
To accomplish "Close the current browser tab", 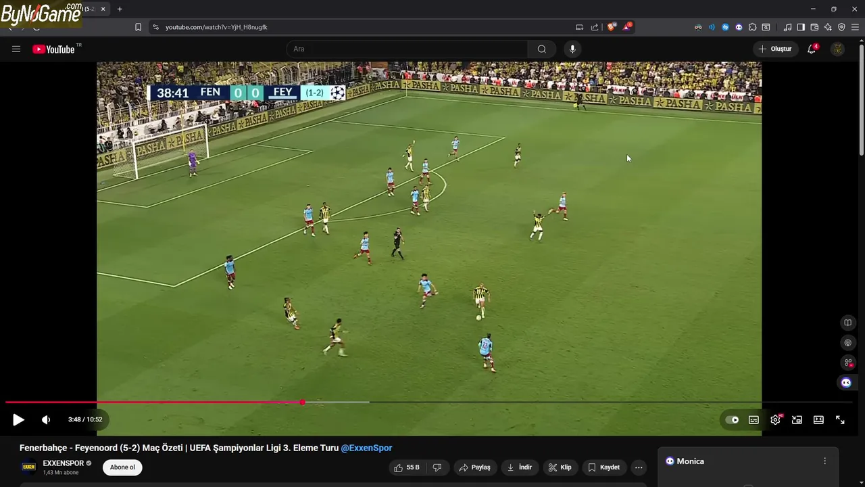I will [103, 9].
